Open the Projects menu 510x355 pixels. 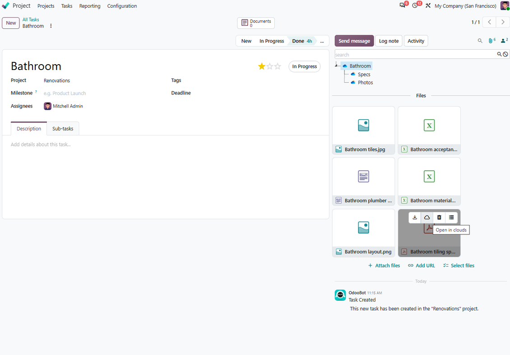click(x=46, y=6)
